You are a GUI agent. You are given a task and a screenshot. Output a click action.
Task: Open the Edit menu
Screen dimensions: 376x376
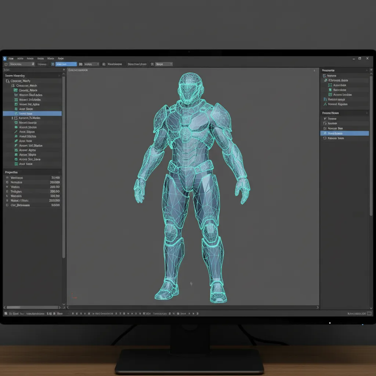click(x=21, y=58)
